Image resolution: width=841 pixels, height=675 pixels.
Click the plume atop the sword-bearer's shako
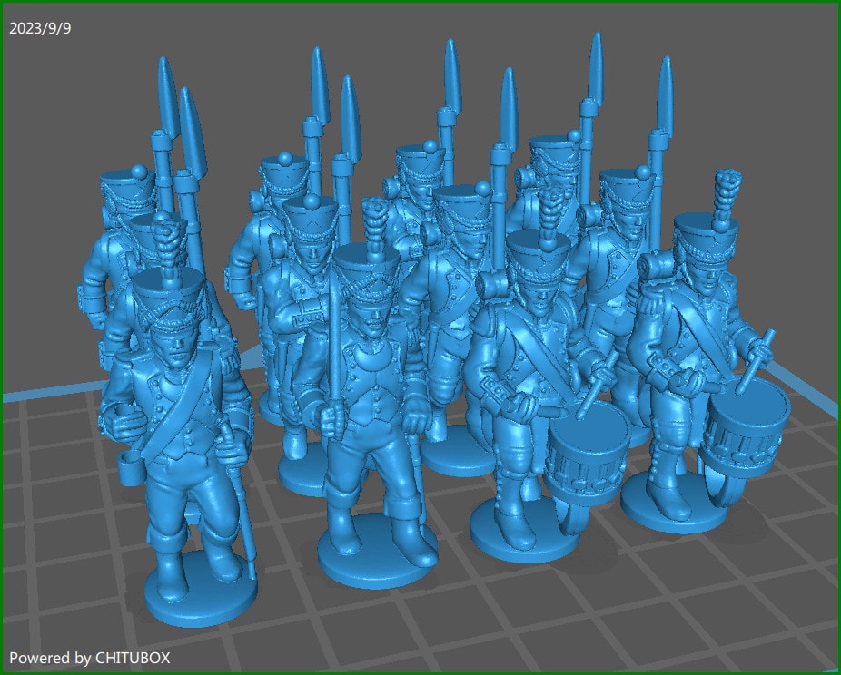tap(373, 220)
